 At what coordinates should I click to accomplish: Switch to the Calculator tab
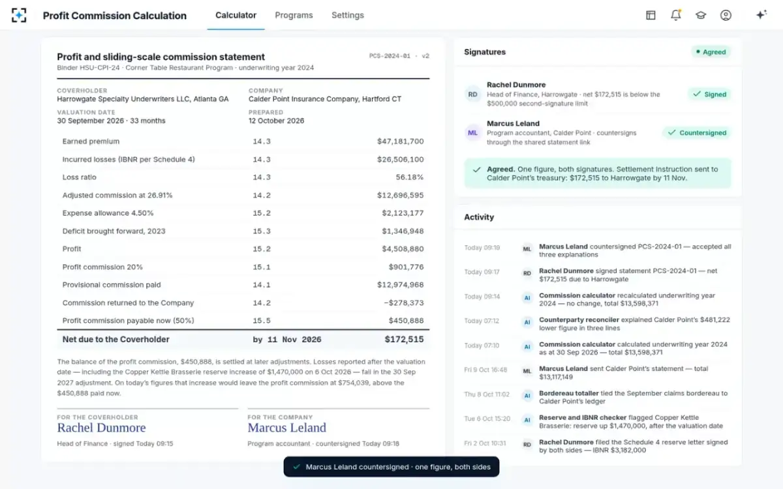[236, 15]
